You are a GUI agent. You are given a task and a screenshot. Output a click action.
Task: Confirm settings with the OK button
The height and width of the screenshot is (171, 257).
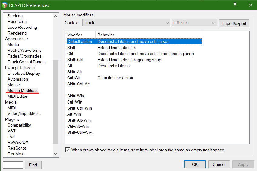click(195, 164)
